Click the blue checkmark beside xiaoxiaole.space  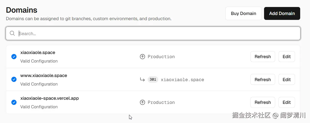click(x=14, y=57)
